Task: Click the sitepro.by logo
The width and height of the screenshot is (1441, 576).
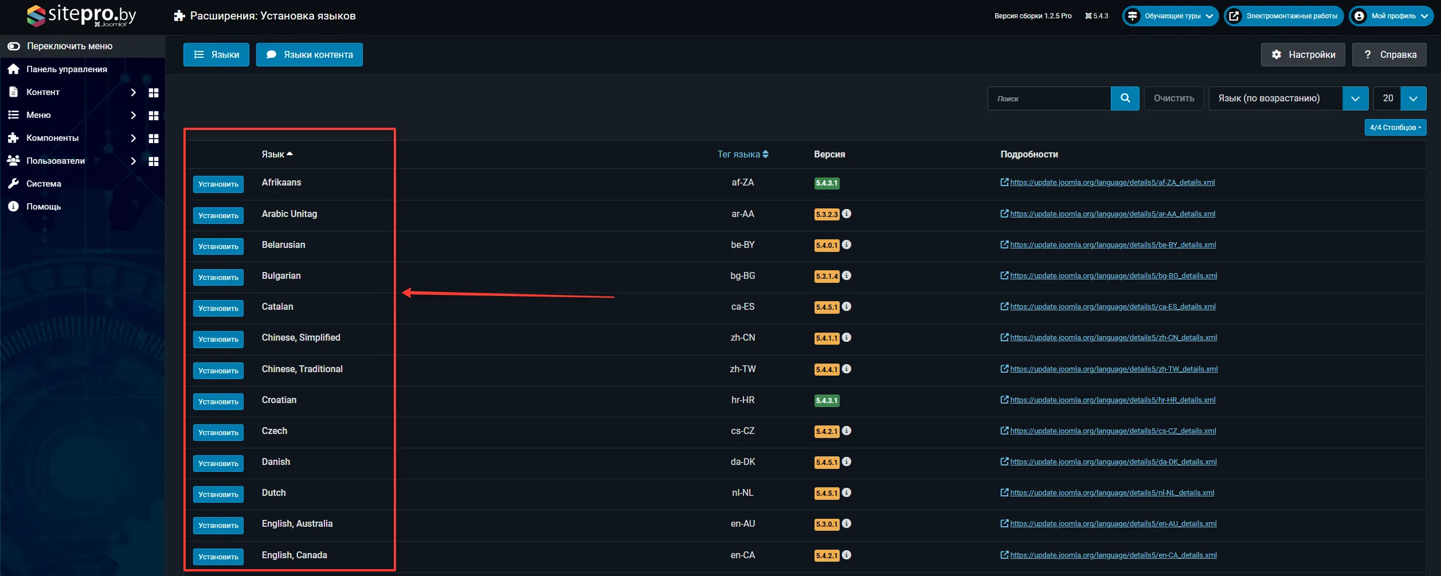Action: [x=82, y=15]
